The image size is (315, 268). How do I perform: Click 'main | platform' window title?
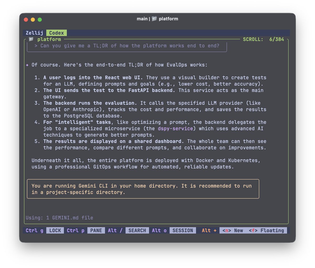157,19
